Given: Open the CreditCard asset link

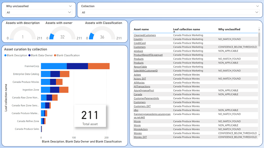Looking at the screenshot, I should coord(140,43).
